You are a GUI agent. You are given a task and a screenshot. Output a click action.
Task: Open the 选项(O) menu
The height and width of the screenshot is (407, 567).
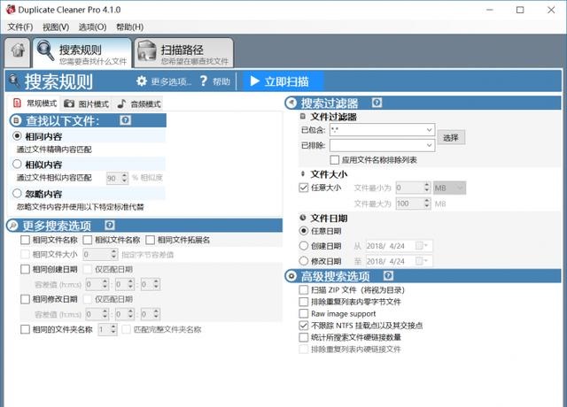click(x=92, y=27)
